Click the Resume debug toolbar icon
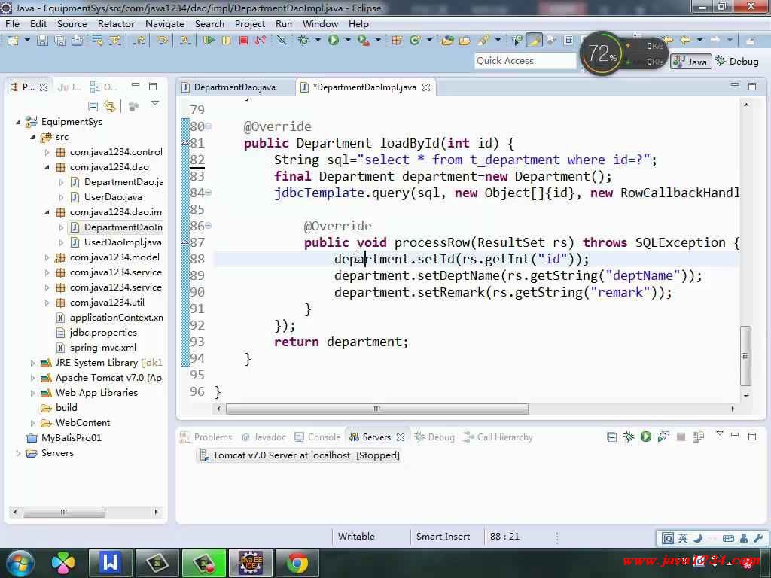This screenshot has height=578, width=771. [x=209, y=41]
